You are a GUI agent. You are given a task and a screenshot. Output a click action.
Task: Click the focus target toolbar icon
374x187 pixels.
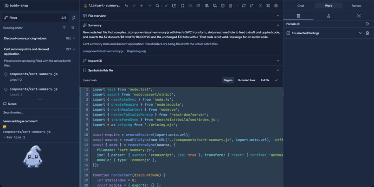tap(260, 6)
